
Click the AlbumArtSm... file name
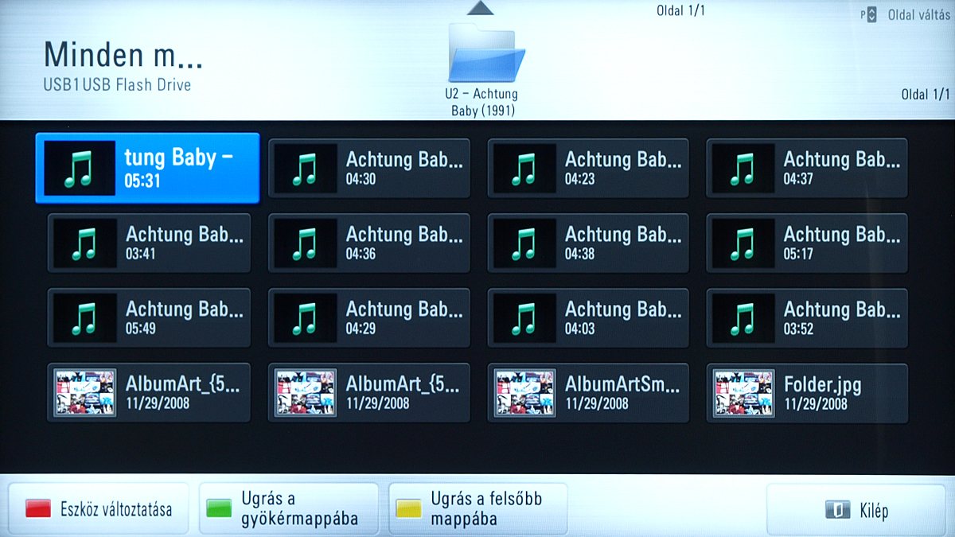tap(622, 384)
